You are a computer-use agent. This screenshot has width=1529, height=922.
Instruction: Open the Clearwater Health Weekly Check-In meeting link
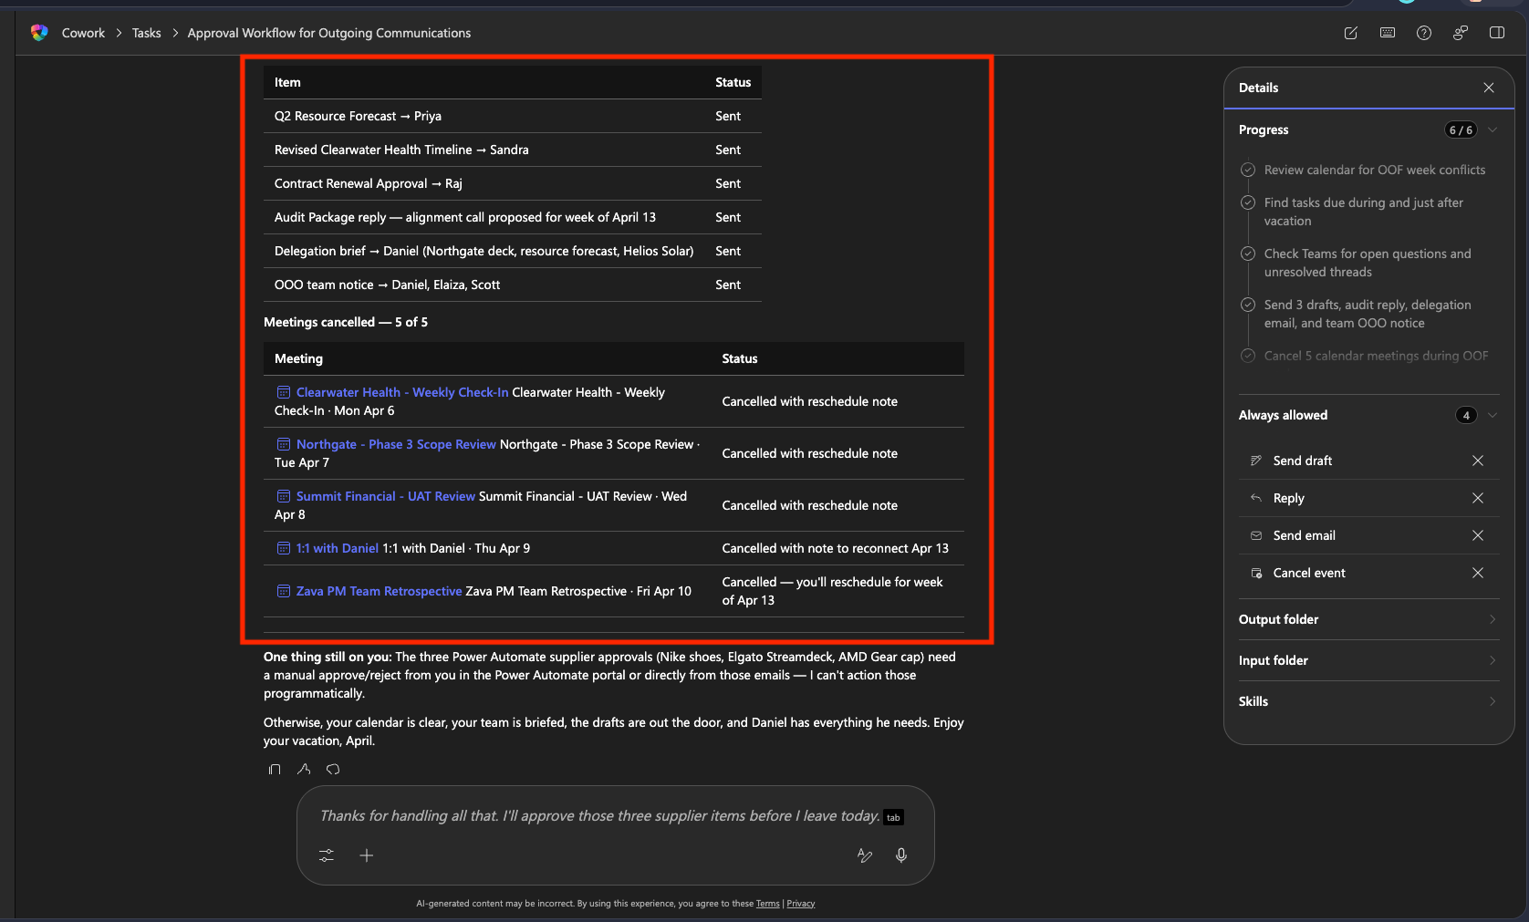click(401, 392)
